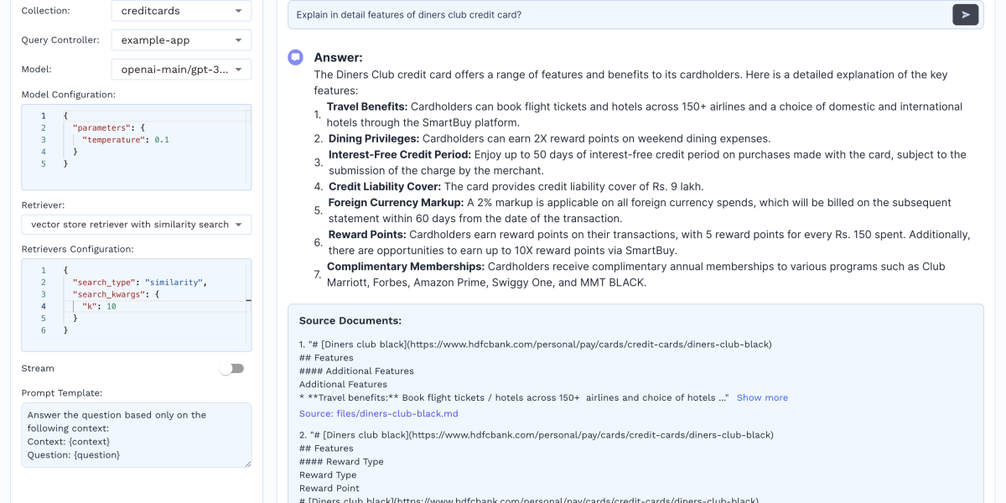The image size is (1006, 503).
Task: Click inside the Prompt Template text area
Action: (136, 434)
